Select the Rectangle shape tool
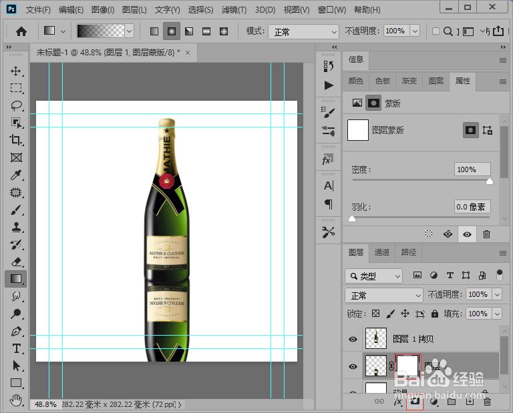Screen dimensions: 513x413 [16, 383]
